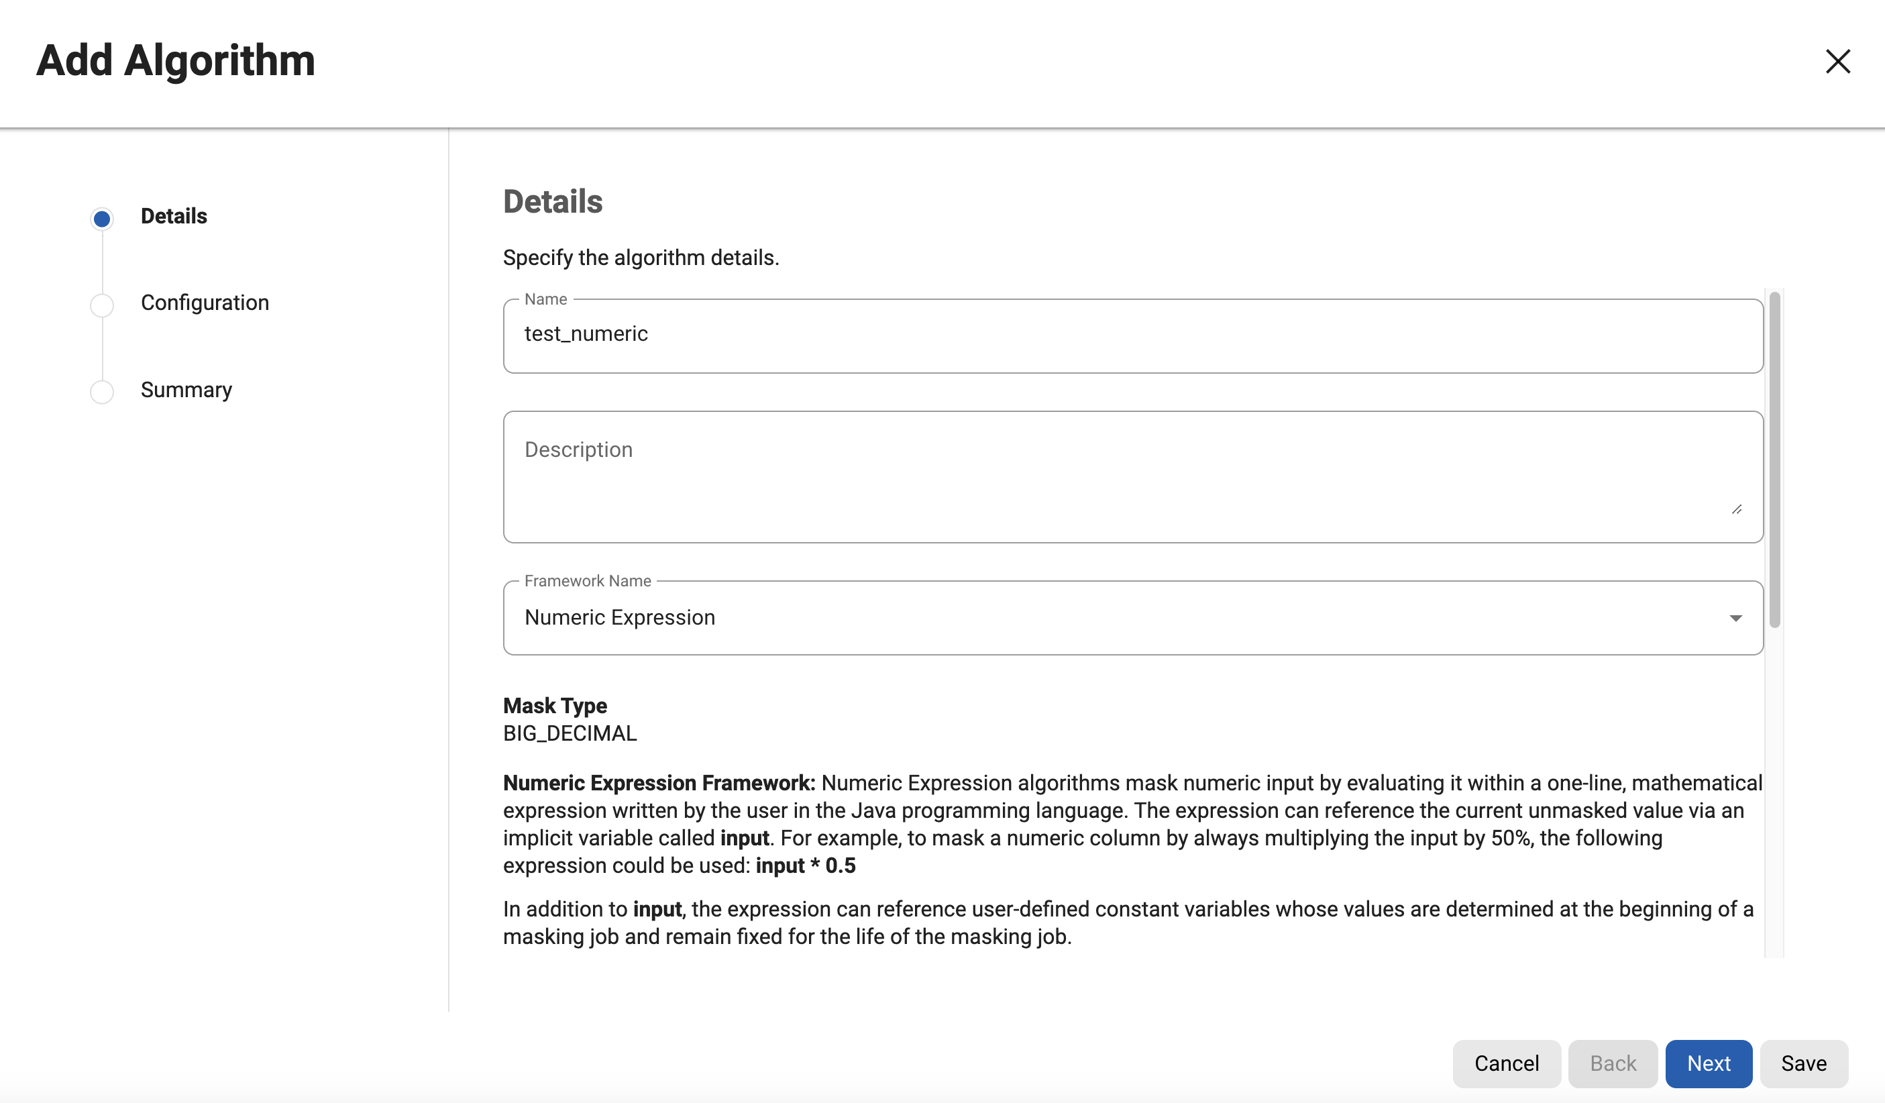
Task: Click the Summary step circle indicator
Action: click(x=102, y=391)
